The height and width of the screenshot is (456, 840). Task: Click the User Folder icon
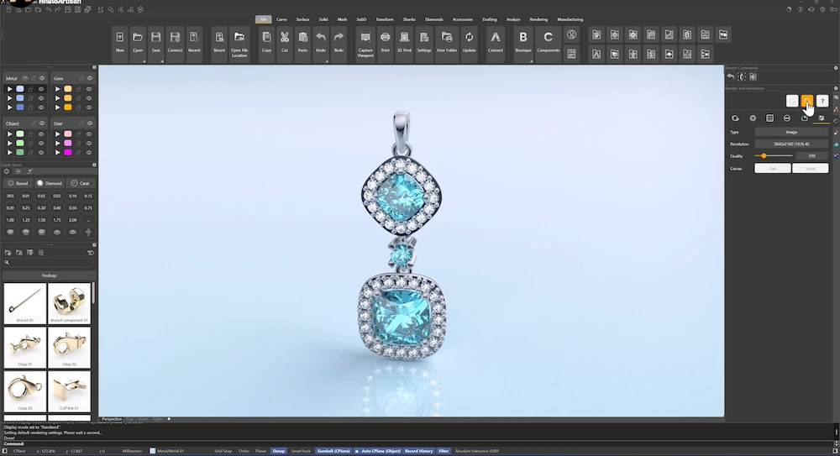(x=447, y=43)
